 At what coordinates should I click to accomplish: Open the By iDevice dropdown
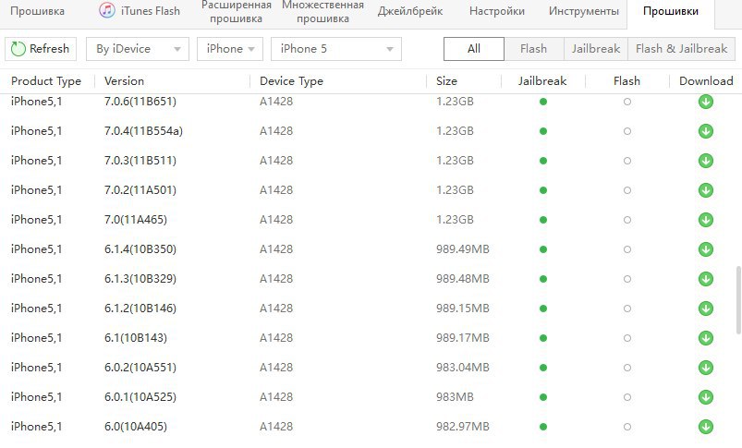[x=138, y=49]
